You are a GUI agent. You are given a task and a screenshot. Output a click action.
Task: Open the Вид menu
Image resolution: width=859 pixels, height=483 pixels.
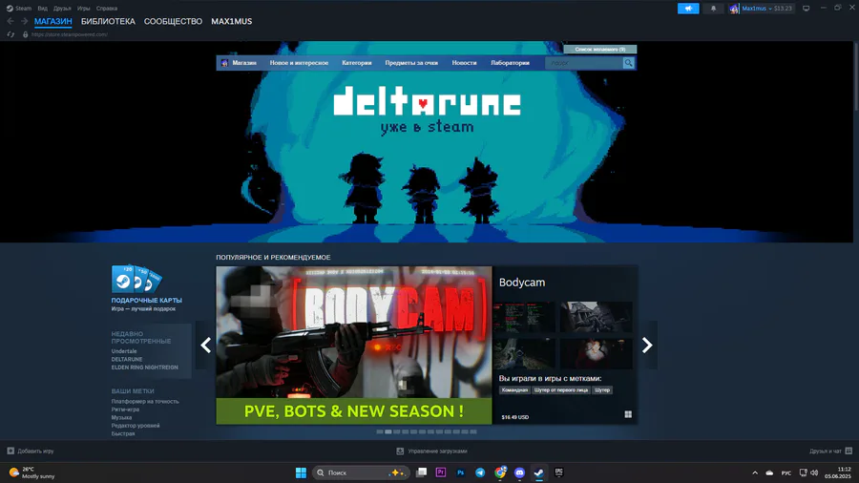tap(42, 9)
